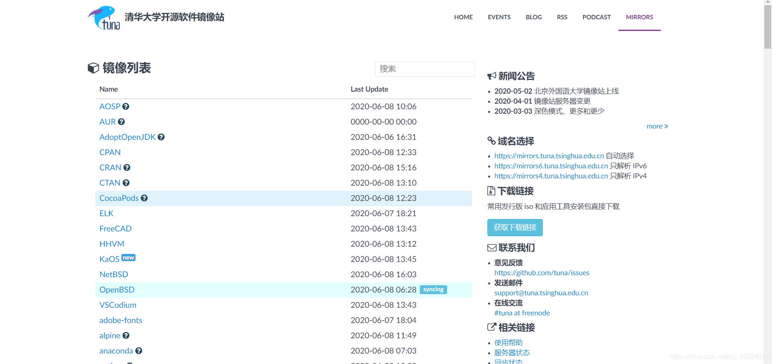Open ELK mirror link
772x364 pixels.
coord(107,213)
